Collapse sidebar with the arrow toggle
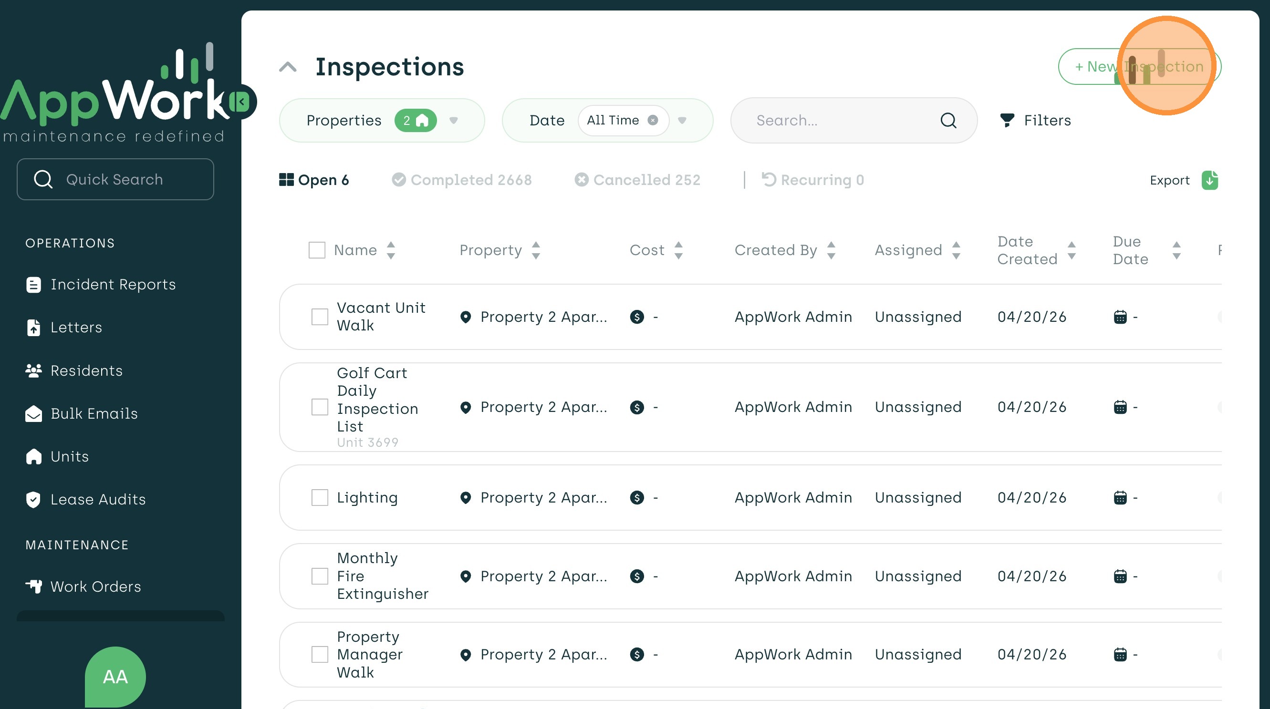The height and width of the screenshot is (709, 1270). click(241, 102)
